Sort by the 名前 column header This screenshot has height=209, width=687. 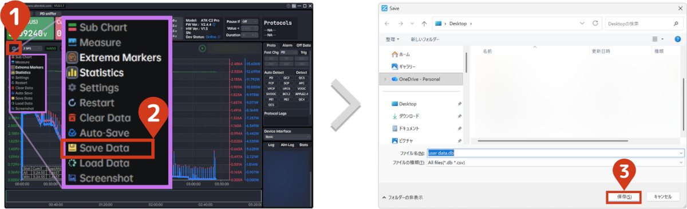(x=487, y=51)
